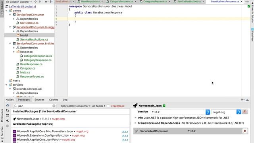Viewport: 254px width, 143px height.
Task: Select Microsoft.Extensions.Configuration.Json package
Action: (x=71, y=135)
